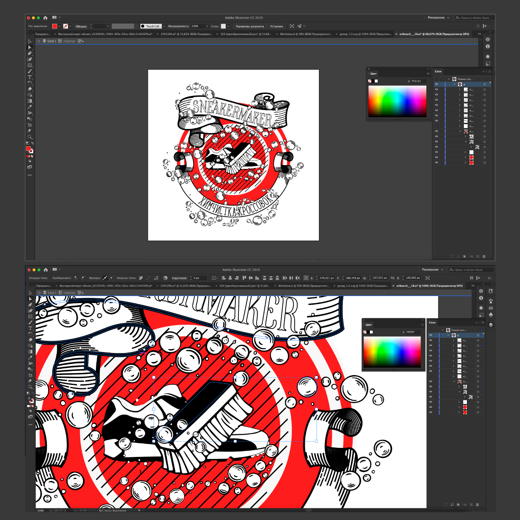Go back one isolation level in upper window
Viewport: 520px width, 520px height.
click(38, 41)
